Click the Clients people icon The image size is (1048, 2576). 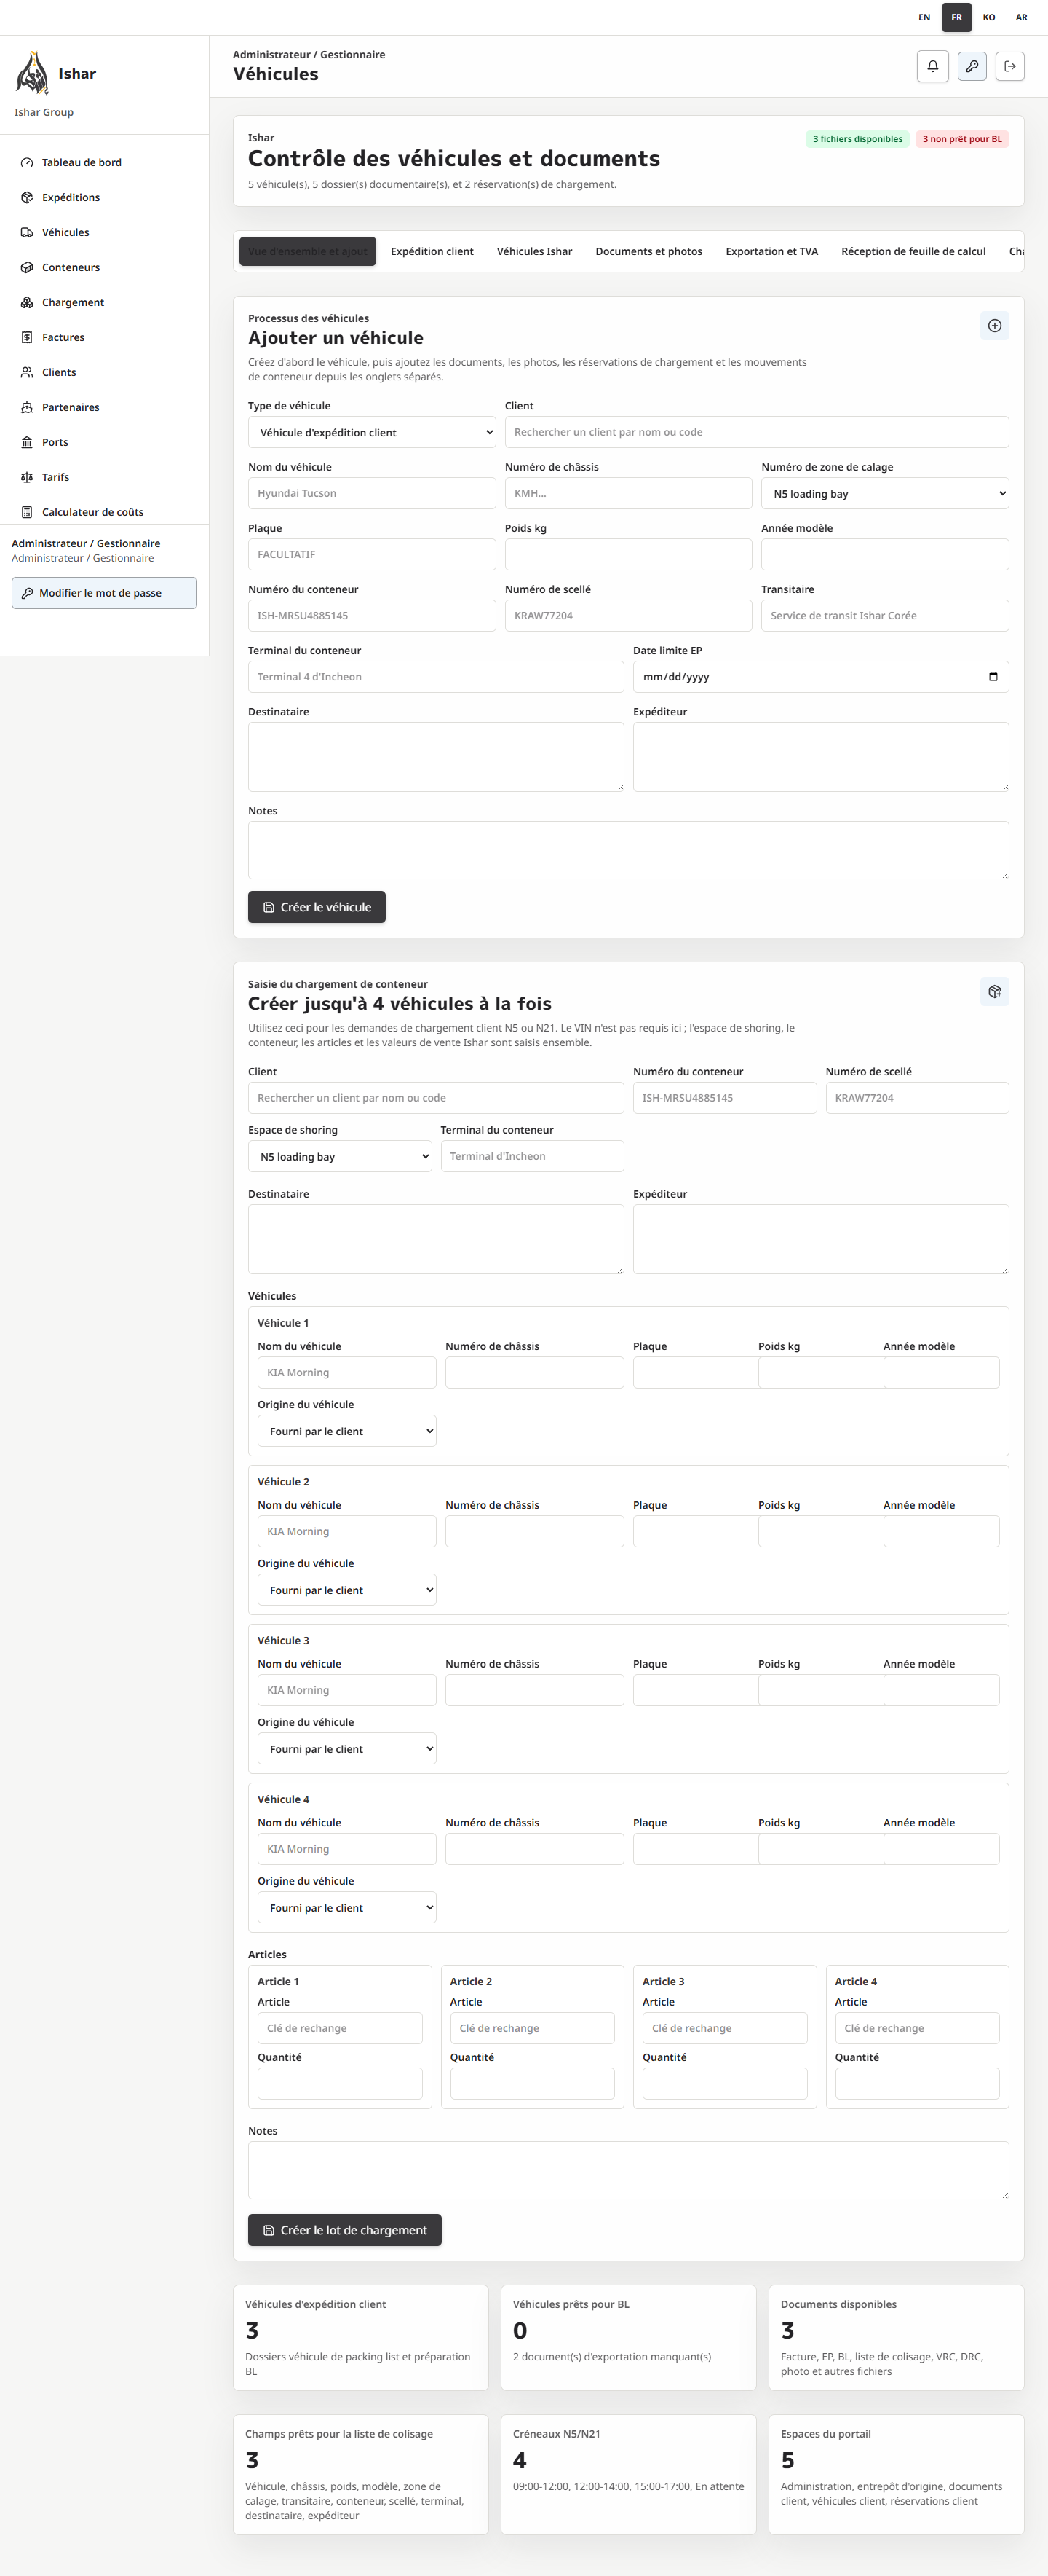coord(27,372)
